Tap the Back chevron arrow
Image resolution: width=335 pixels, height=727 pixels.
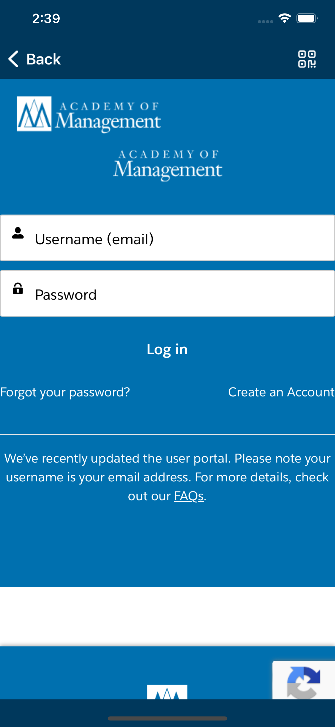point(13,59)
